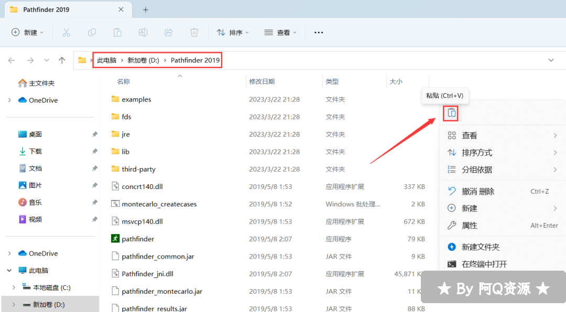
Task: Expand the first OneDrive tree node
Action: [9, 101]
